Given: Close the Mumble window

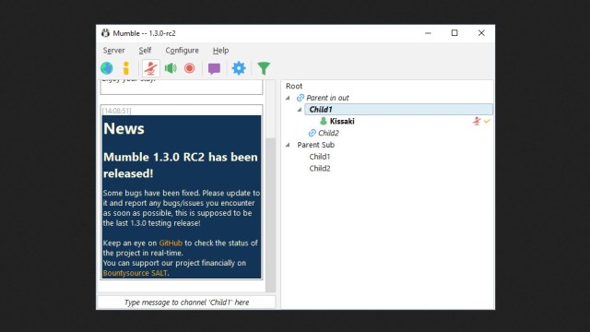Looking at the screenshot, I should (481, 33).
